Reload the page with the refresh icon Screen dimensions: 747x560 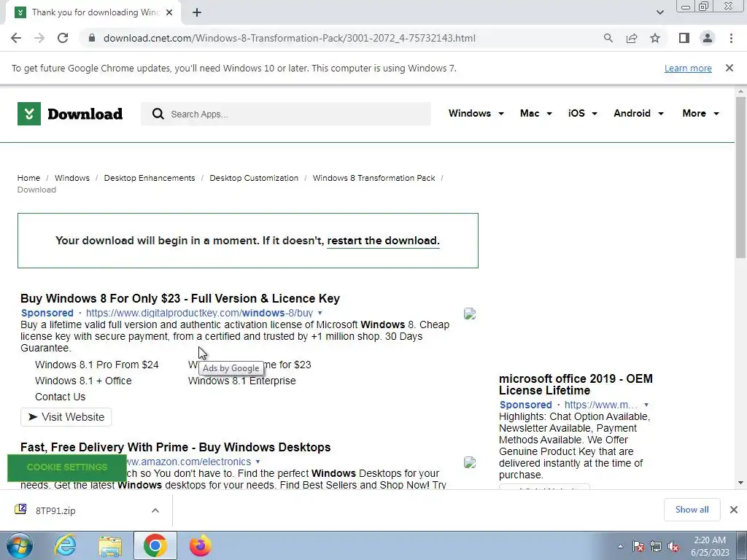[x=63, y=38]
